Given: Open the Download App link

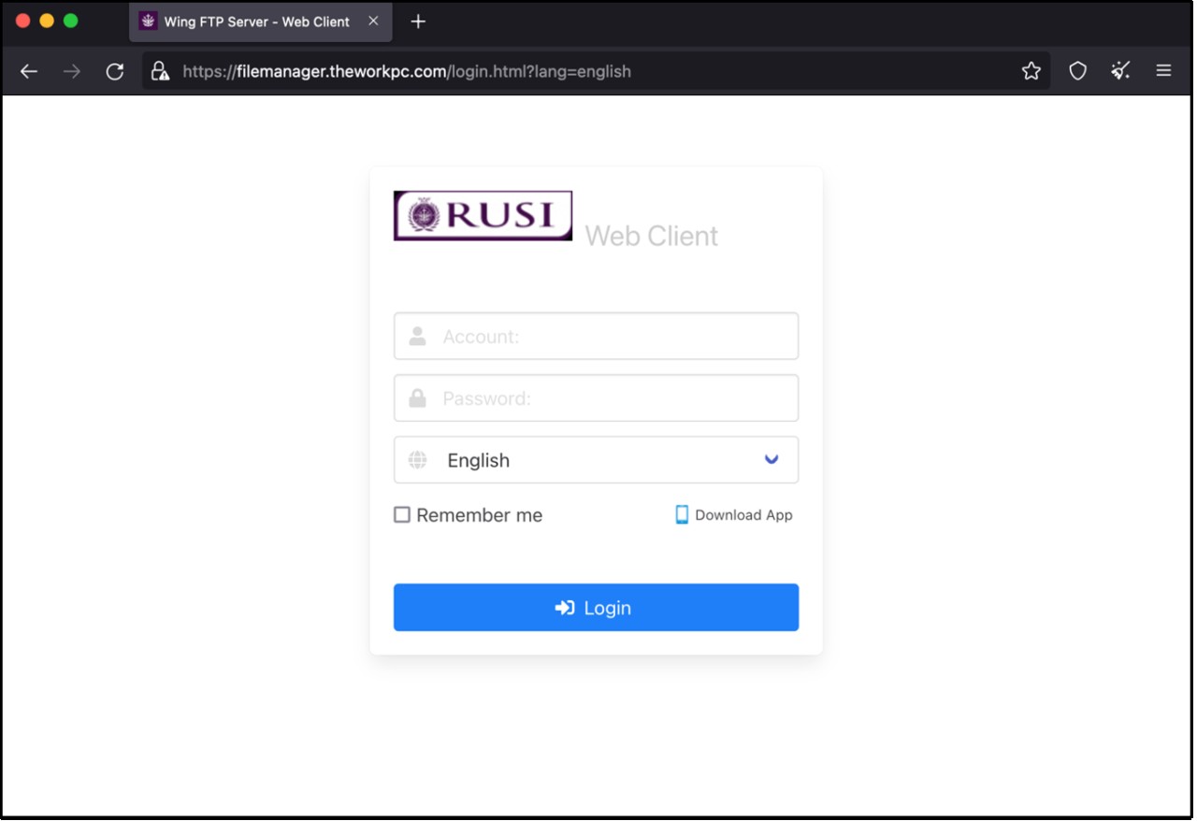Looking at the screenshot, I should tap(743, 514).
